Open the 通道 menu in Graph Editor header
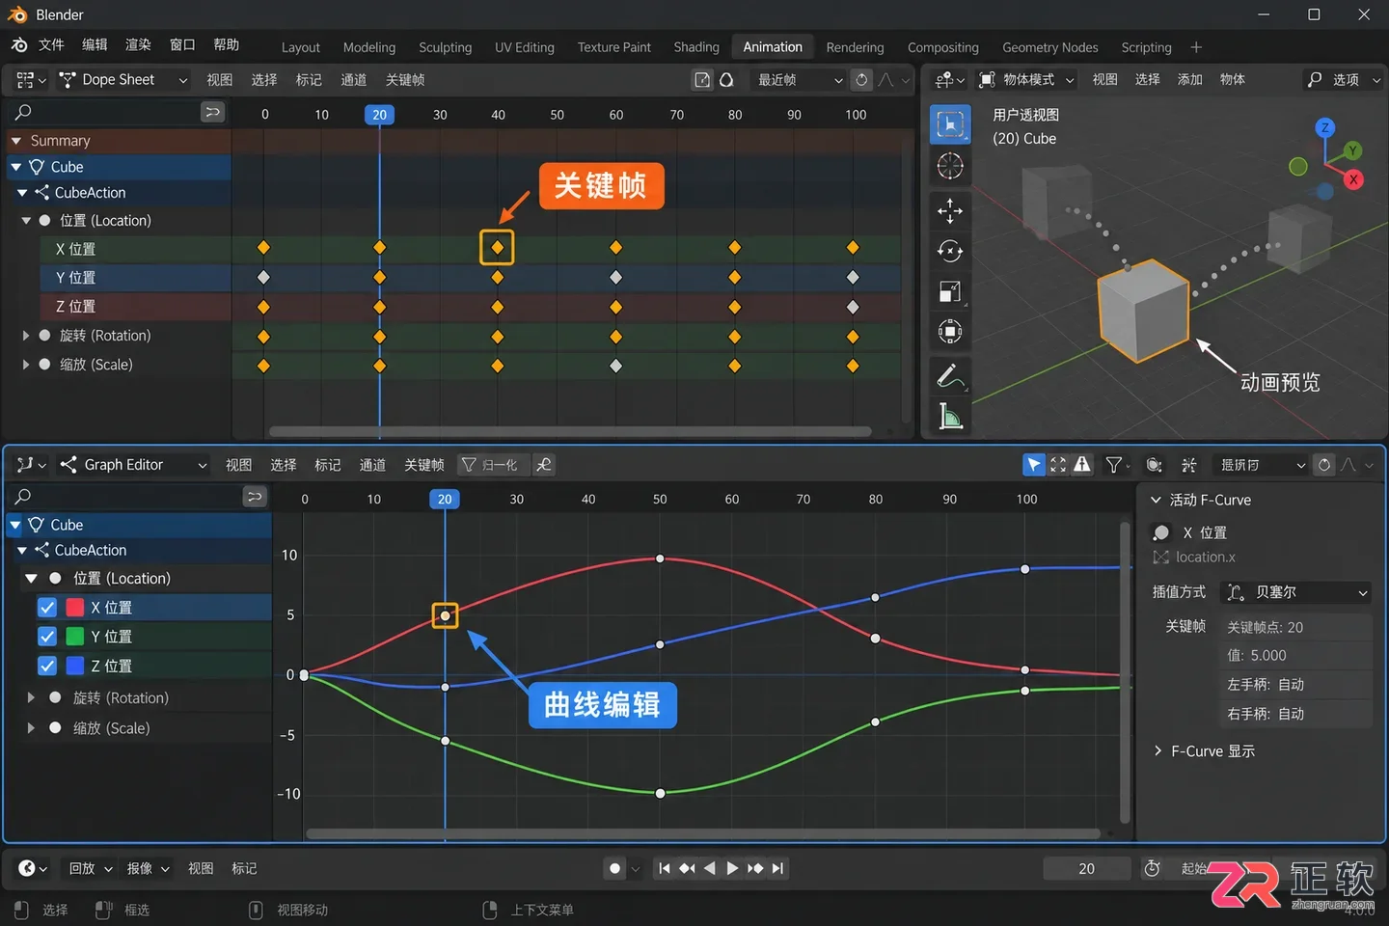The image size is (1389, 926). coord(372,465)
